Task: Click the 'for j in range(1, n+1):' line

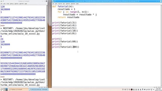Action: coord(73,12)
